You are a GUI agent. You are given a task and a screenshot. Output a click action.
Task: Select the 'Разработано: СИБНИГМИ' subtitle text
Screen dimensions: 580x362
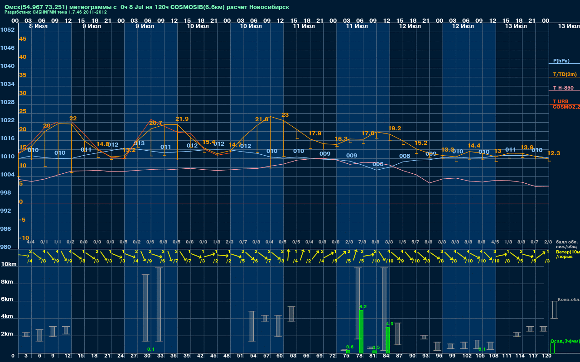pyautogui.click(x=56, y=12)
